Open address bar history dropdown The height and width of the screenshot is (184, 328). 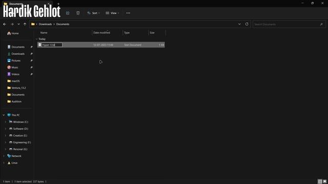(239, 24)
